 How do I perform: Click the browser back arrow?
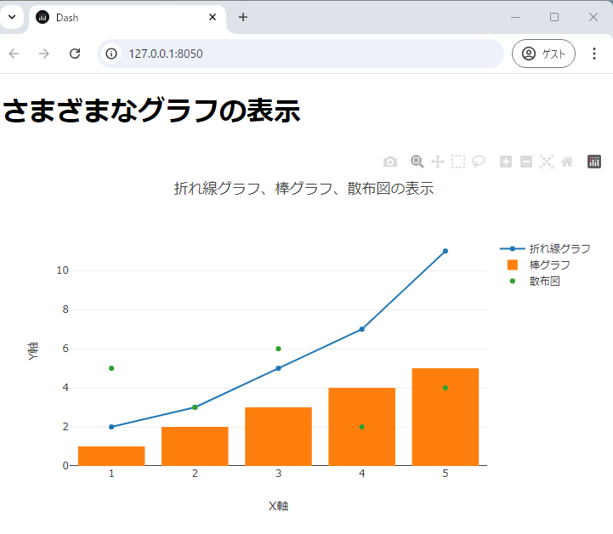click(14, 54)
